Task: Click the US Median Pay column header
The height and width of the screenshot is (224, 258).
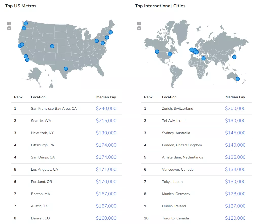Action: (106, 97)
